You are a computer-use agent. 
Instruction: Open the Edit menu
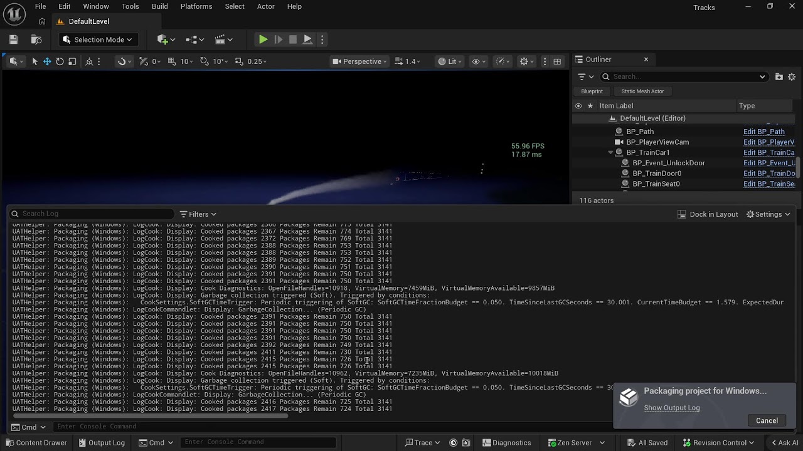point(65,6)
